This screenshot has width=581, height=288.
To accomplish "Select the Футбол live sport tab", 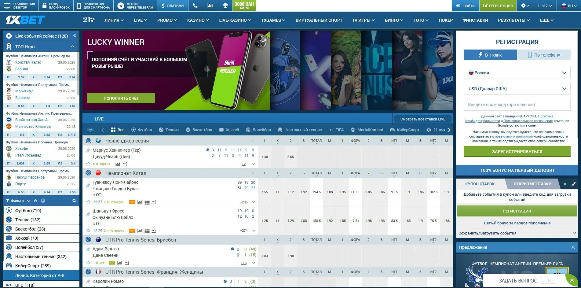I will pyautogui.click(x=141, y=130).
